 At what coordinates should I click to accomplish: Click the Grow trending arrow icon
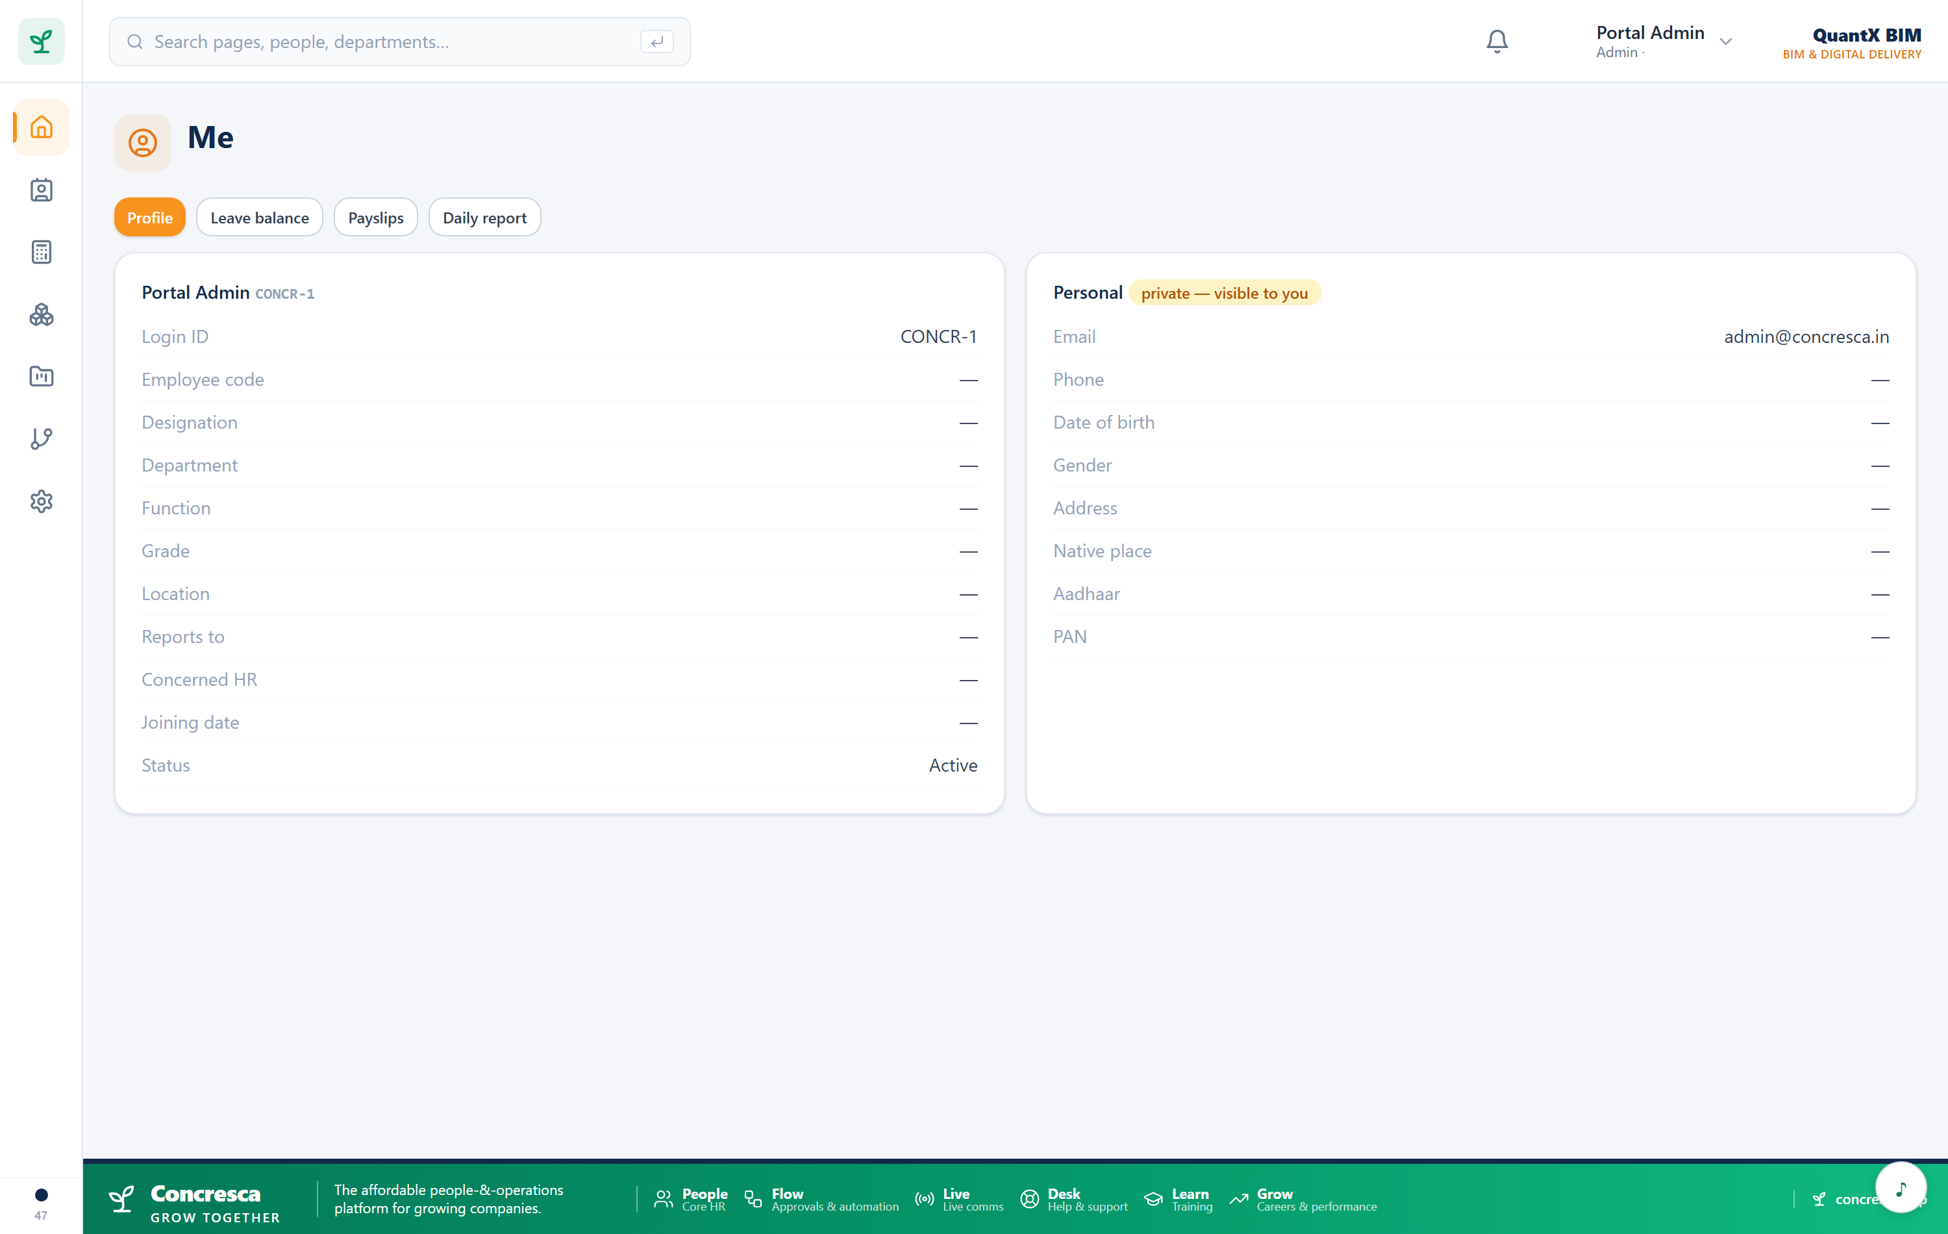tap(1238, 1199)
